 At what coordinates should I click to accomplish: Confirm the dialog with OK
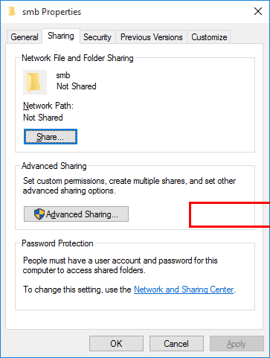[116, 344]
